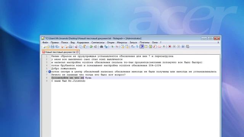Start macro recording with red dot icon
The width and height of the screenshot is (244, 137).
[x=170, y=46]
